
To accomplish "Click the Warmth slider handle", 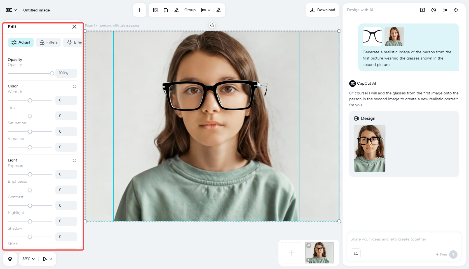I will click(x=30, y=100).
